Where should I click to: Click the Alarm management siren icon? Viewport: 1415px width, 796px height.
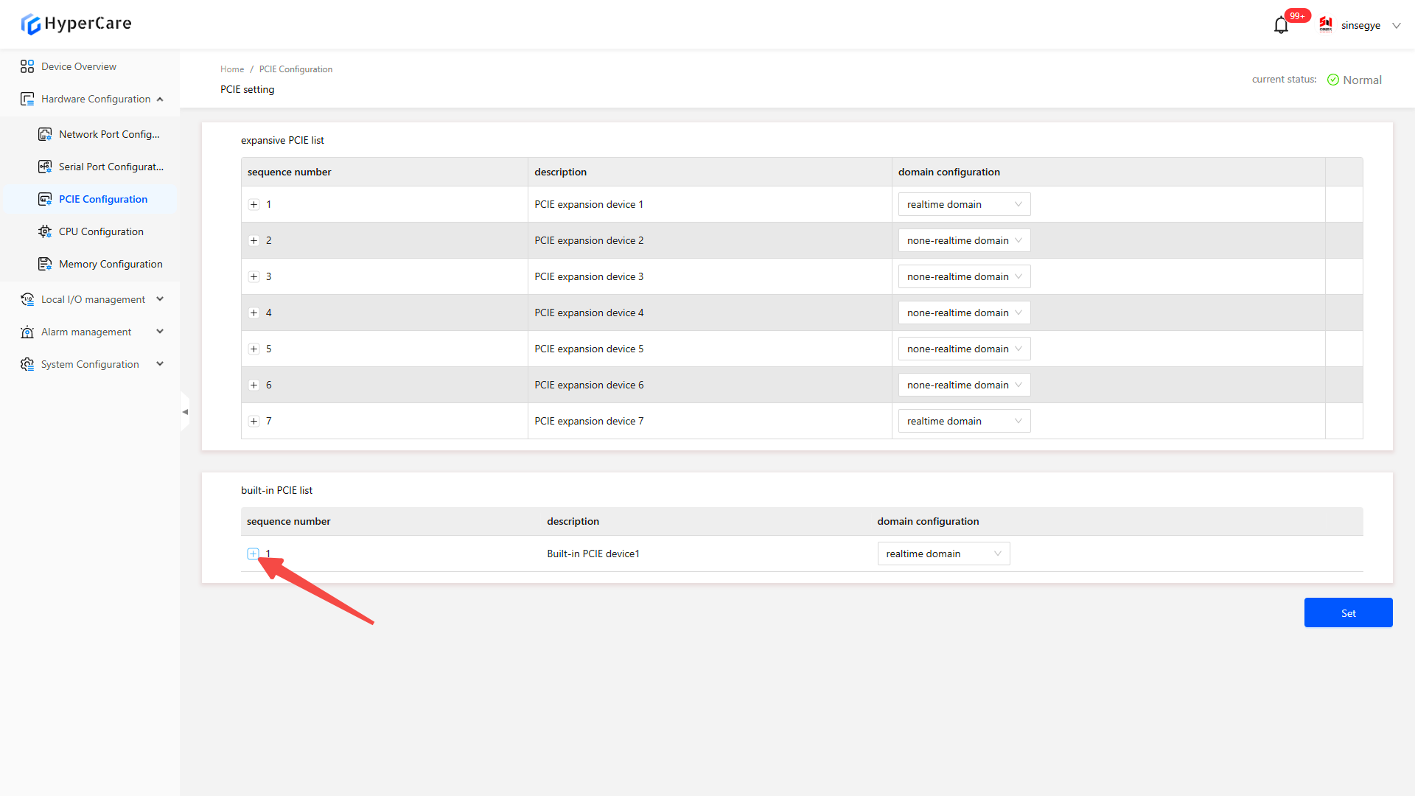click(x=27, y=332)
